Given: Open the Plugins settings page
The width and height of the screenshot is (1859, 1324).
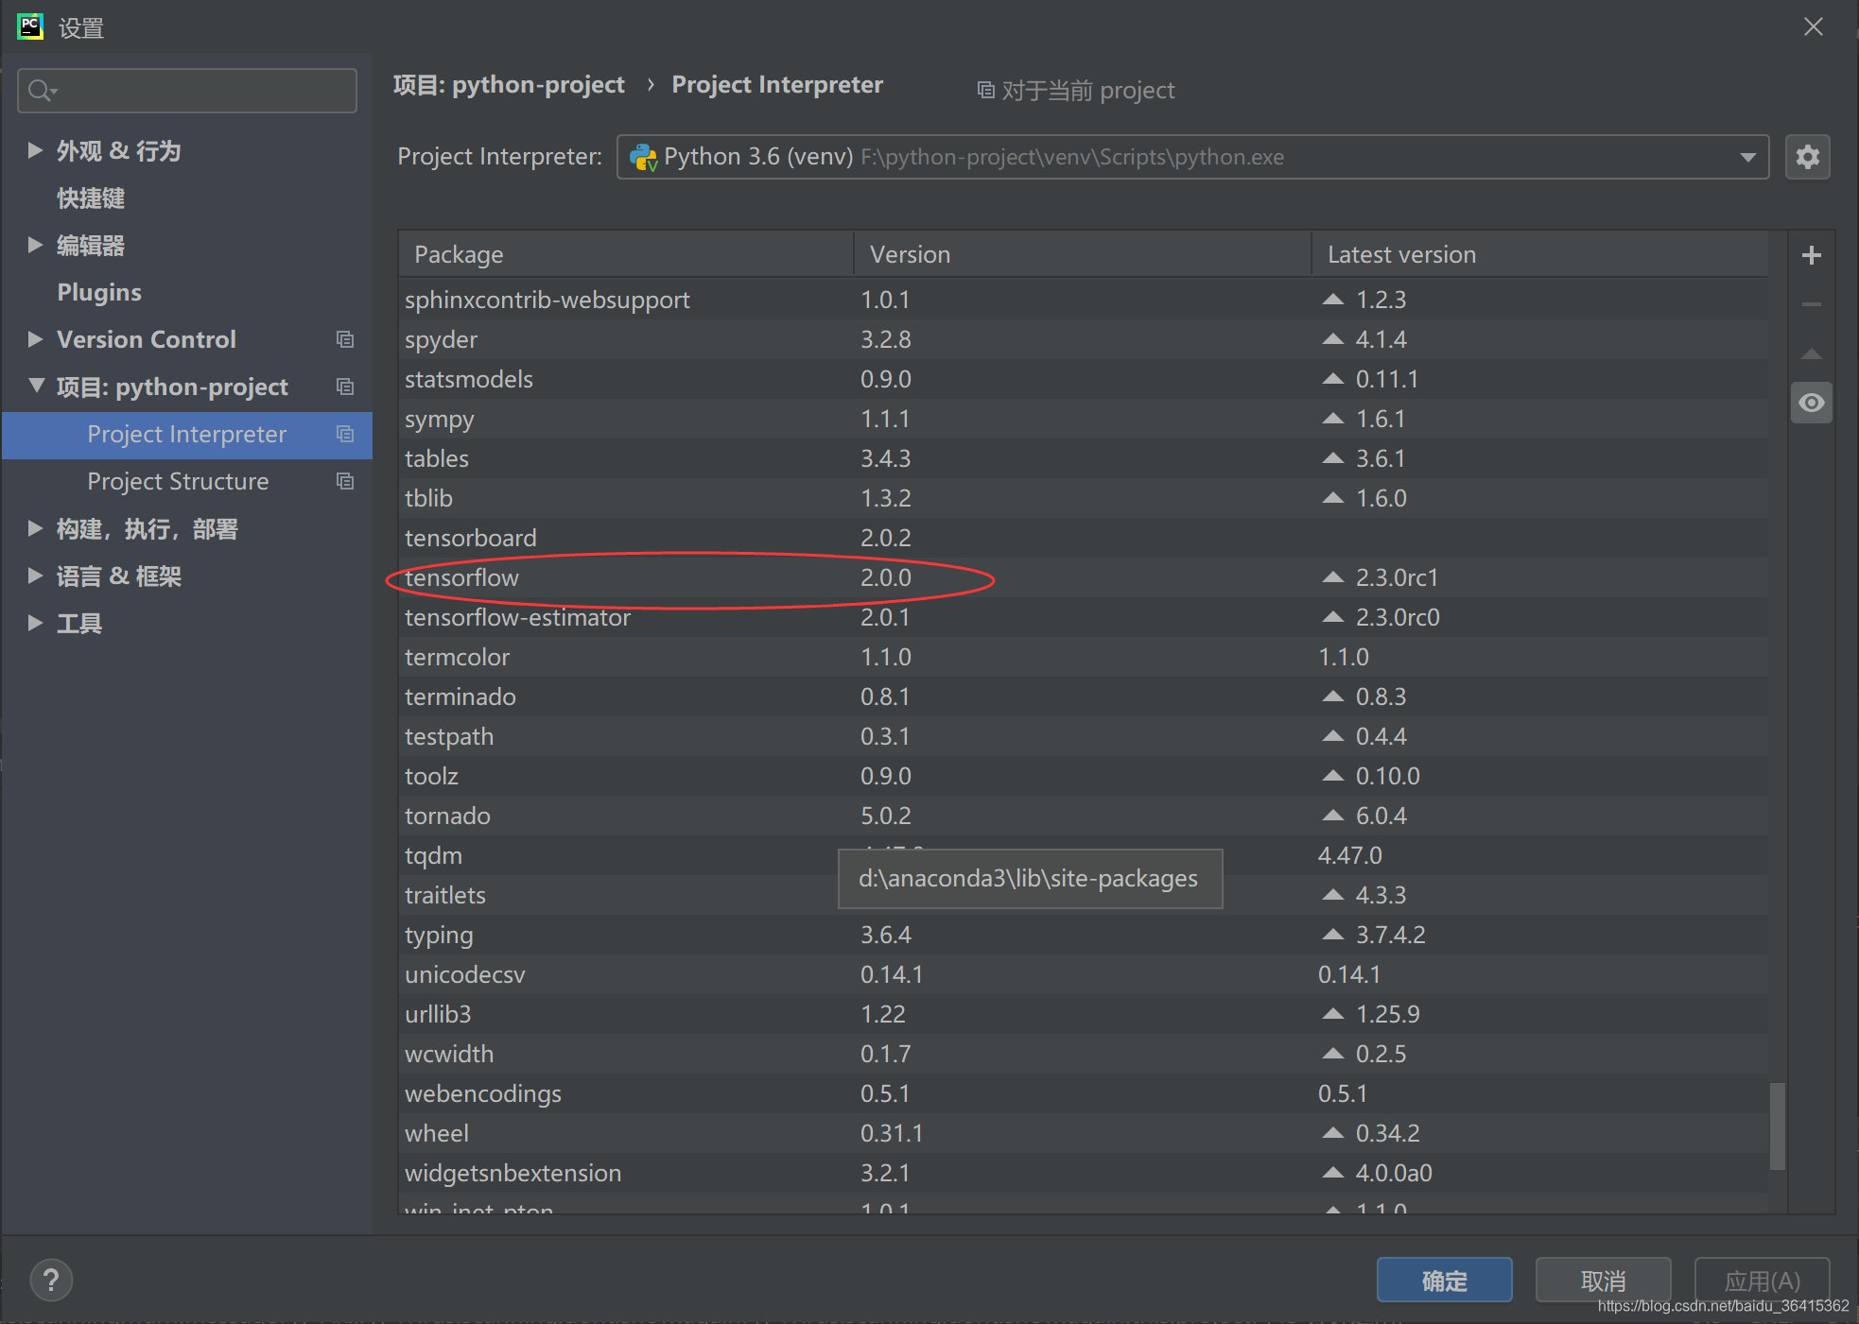Looking at the screenshot, I should pyautogui.click(x=99, y=292).
